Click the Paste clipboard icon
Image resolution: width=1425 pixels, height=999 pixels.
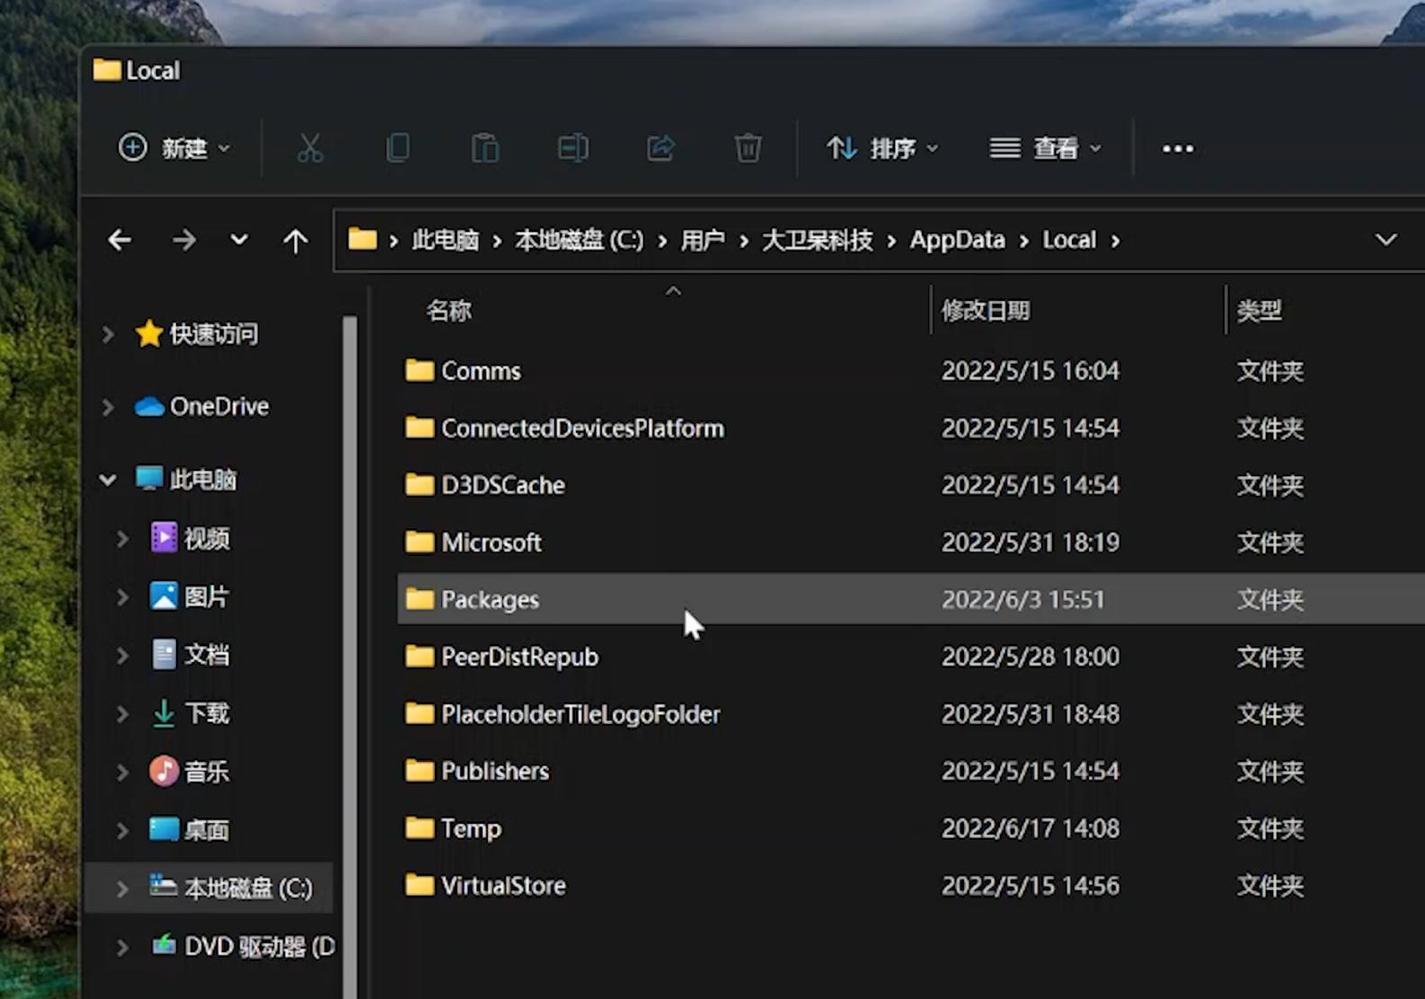(485, 148)
